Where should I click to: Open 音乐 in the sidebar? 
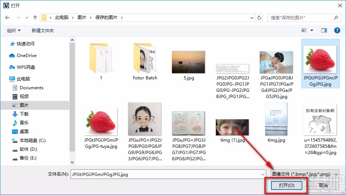click(x=20, y=123)
